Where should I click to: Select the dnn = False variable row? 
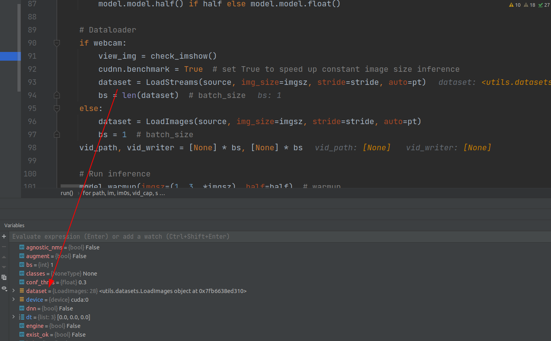pyautogui.click(x=279, y=308)
